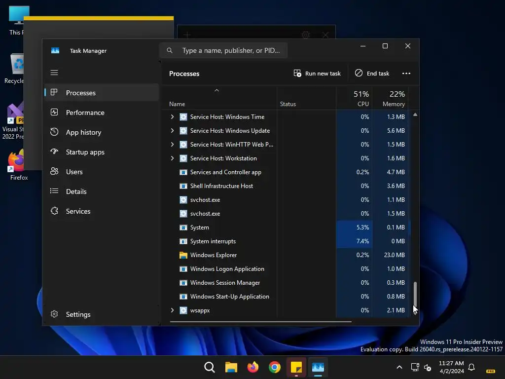
Task: Click the End task button
Action: point(372,74)
